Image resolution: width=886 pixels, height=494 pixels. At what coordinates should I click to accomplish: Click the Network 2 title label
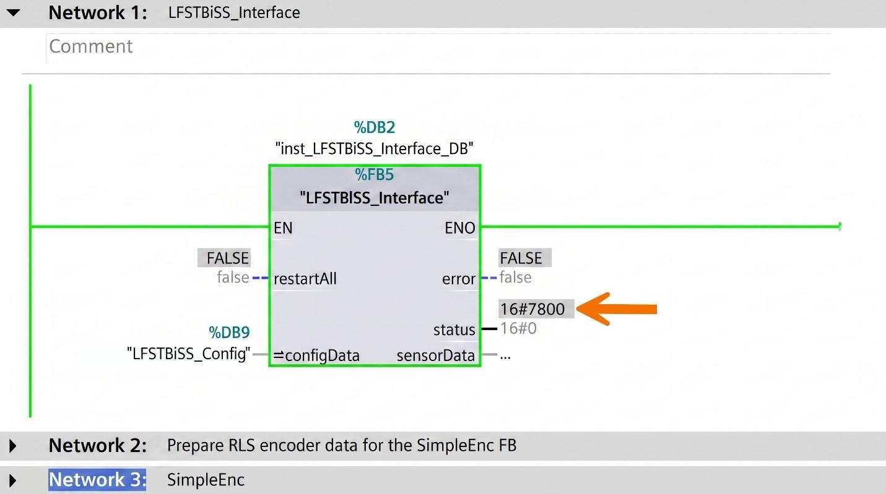pos(98,446)
